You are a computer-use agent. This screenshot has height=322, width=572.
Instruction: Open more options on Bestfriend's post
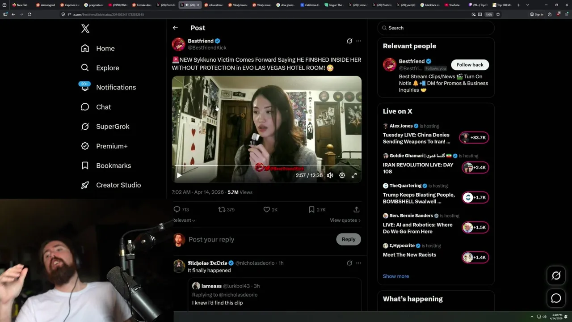coord(358,41)
